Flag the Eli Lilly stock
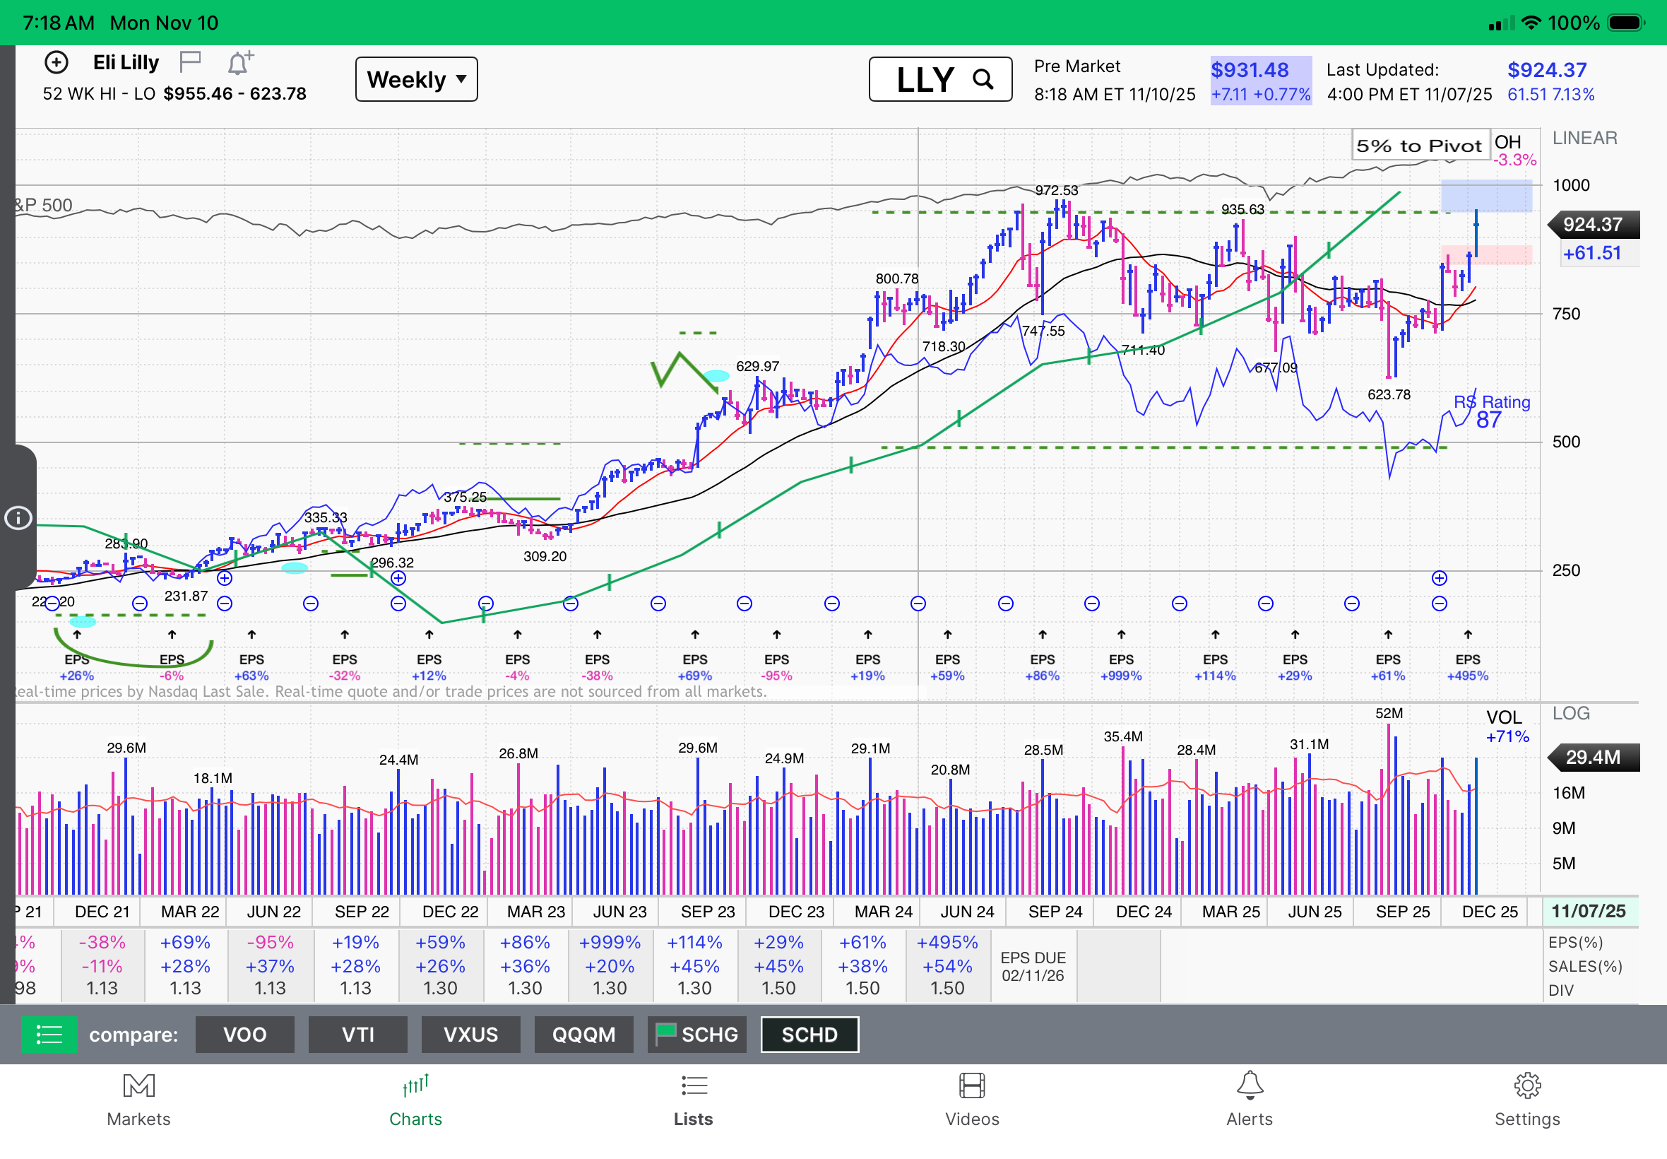This screenshot has height=1159, width=1667. 190,62
